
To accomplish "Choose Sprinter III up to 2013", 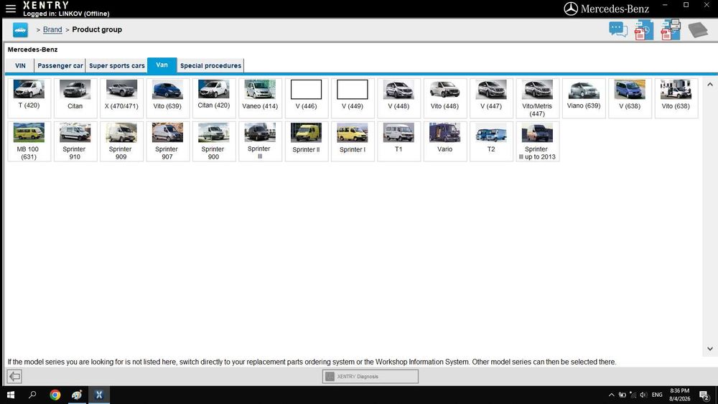I will 538,141.
